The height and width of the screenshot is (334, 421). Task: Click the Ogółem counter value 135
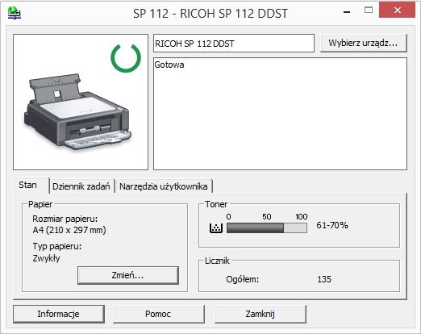324,279
